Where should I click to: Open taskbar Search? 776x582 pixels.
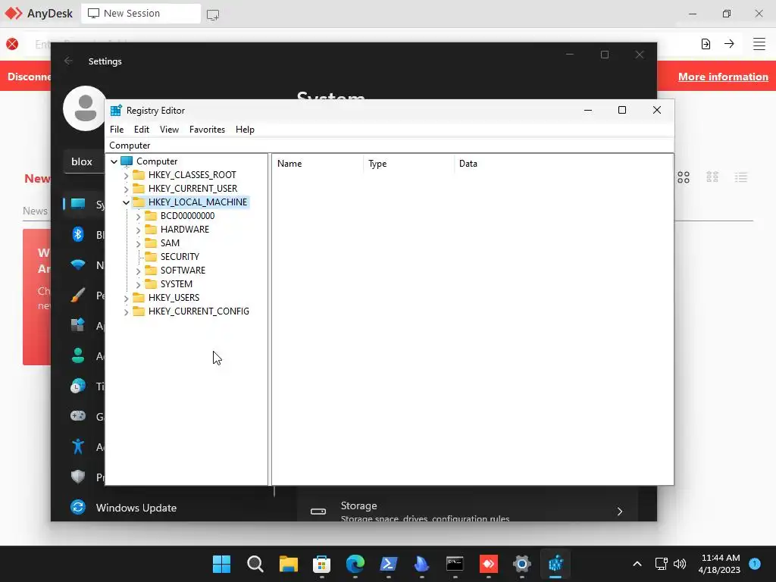[255, 564]
